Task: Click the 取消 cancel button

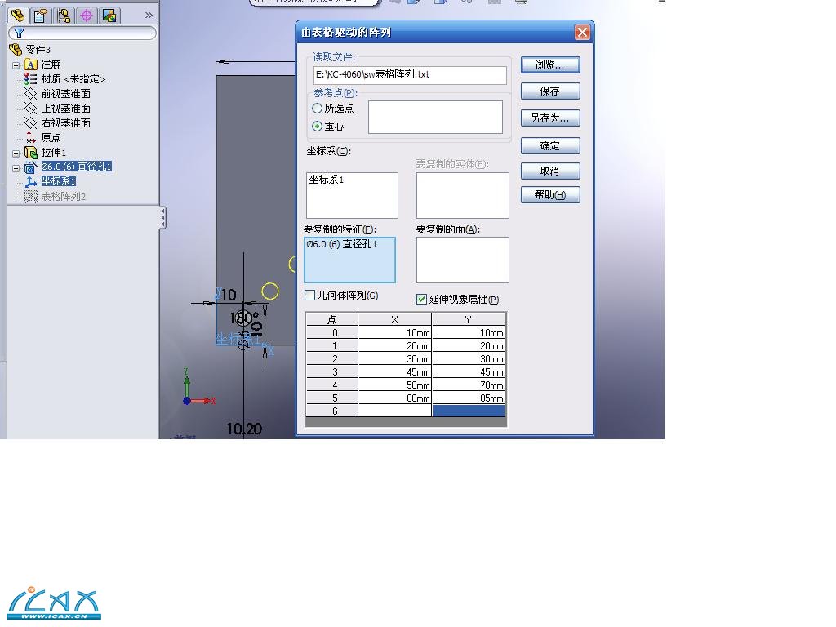Action: (550, 171)
